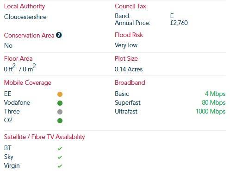Click the green Vodafone coverage indicator
This screenshot has width=230, height=196.
(60, 103)
